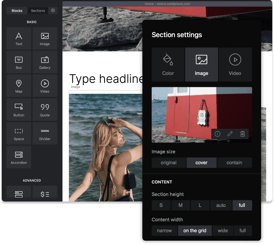Viewport: 274px width, 245px height.
Task: Click the BASIC category label
Action: pos(32,22)
